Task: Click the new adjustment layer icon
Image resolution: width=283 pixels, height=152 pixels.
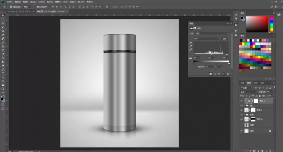Action: pyautogui.click(x=259, y=151)
